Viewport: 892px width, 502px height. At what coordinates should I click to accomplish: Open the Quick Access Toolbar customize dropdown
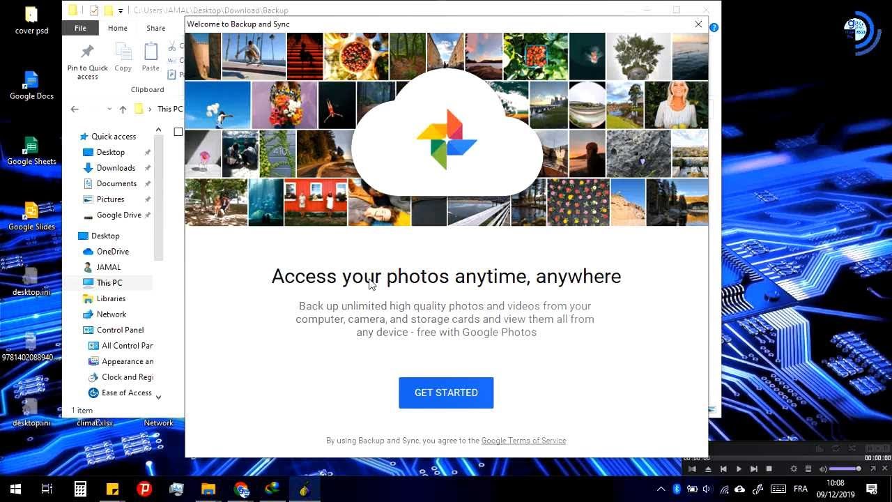[x=121, y=10]
